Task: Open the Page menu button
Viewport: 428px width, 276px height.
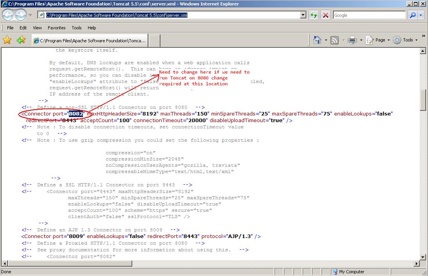Action: tap(378, 40)
